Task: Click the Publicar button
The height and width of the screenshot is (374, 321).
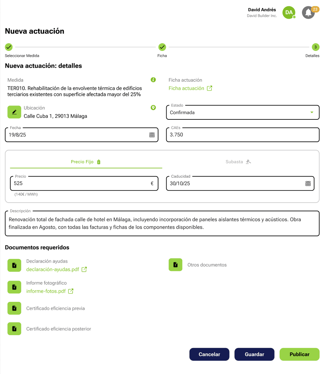Action: coord(299,354)
